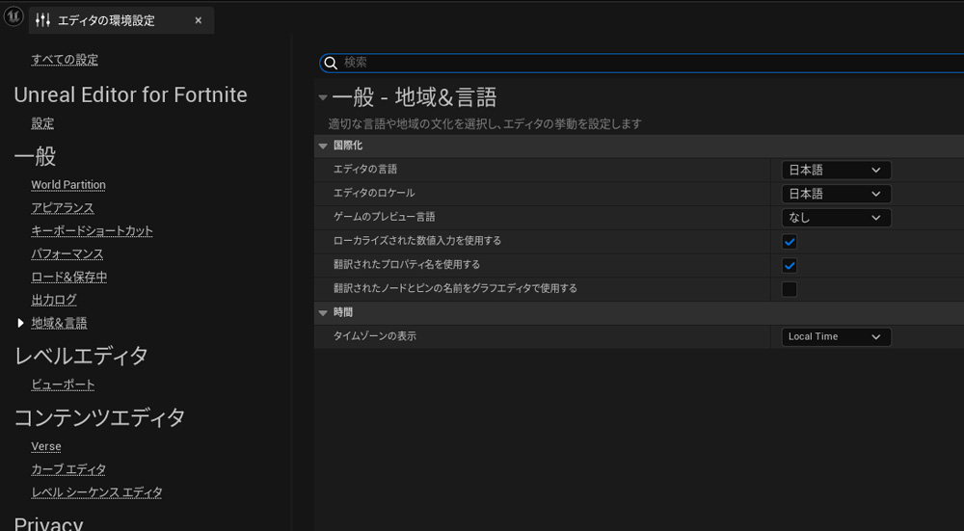This screenshot has height=531, width=964.
Task: Toggle 翻訳されたプロパティ名を使用する checkbox
Action: click(x=790, y=266)
